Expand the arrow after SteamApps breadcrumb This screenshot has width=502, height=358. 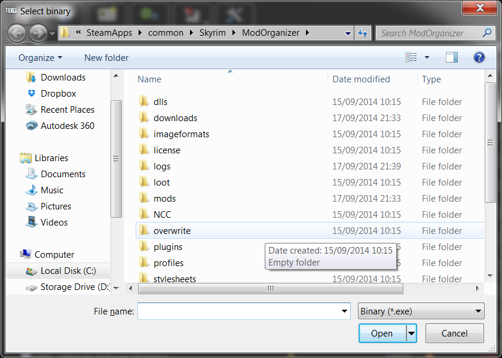(140, 33)
